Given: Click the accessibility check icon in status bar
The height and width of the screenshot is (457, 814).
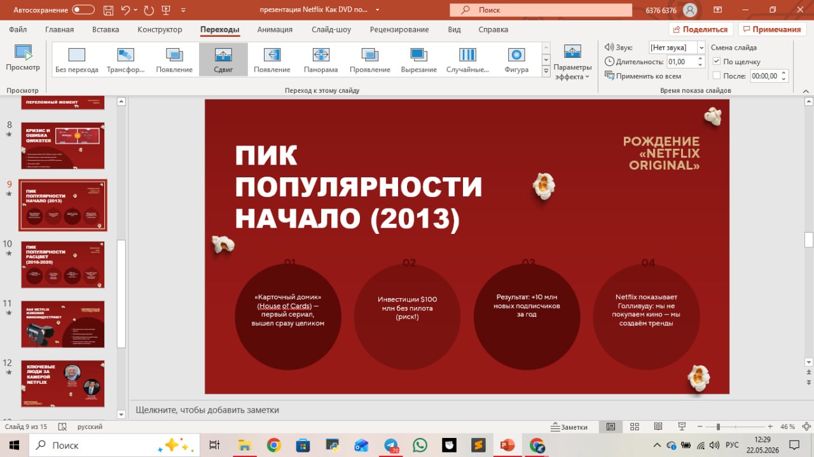Looking at the screenshot, I should coord(62,427).
